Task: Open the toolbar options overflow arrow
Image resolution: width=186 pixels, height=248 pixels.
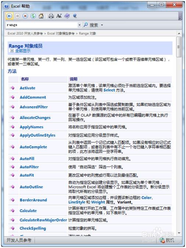Action: pos(180,18)
